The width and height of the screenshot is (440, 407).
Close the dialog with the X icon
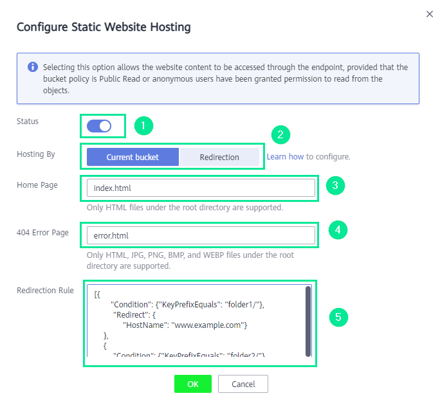[x=430, y=14]
